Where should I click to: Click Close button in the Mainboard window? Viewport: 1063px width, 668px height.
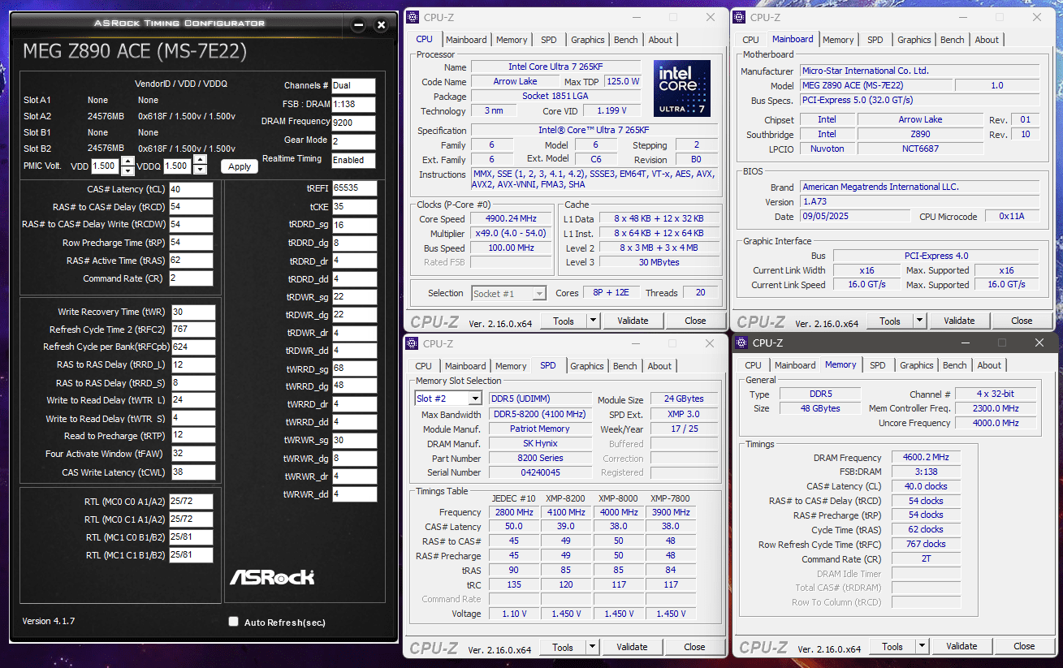(x=1022, y=321)
